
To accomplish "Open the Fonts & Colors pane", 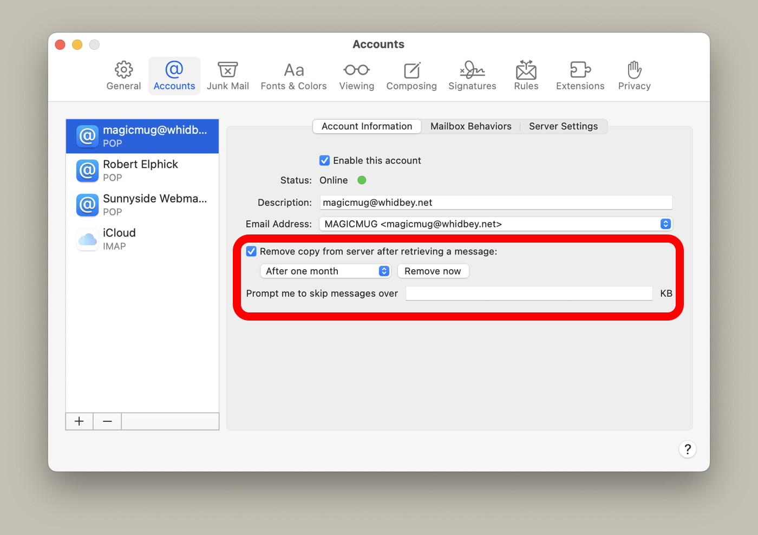I will (x=293, y=76).
